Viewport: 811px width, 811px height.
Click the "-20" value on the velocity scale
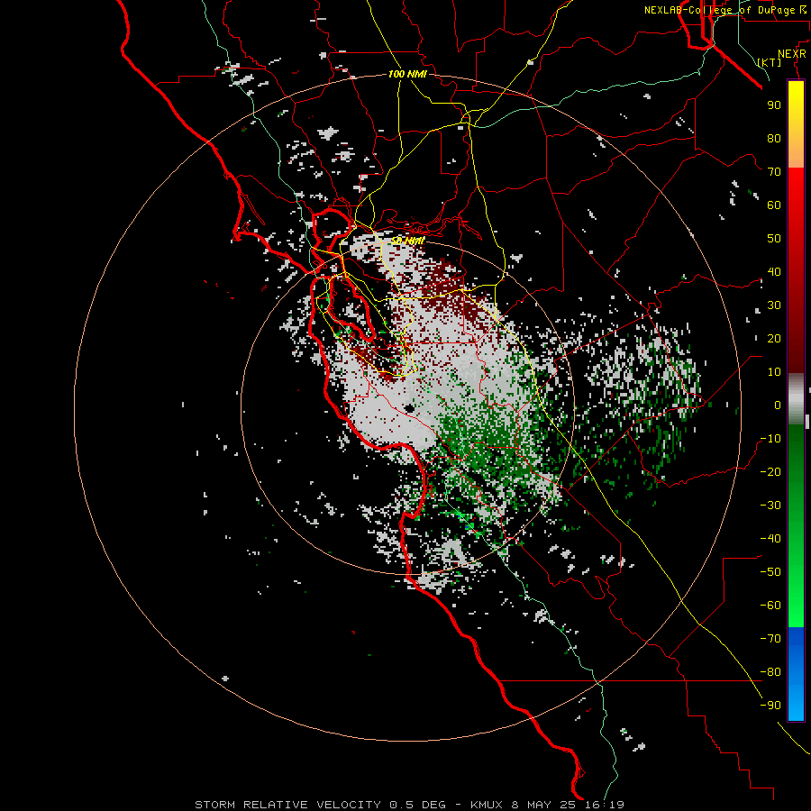pos(770,471)
